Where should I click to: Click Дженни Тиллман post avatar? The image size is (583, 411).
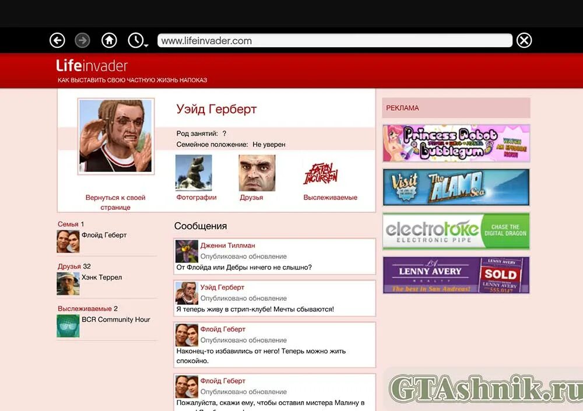186,252
